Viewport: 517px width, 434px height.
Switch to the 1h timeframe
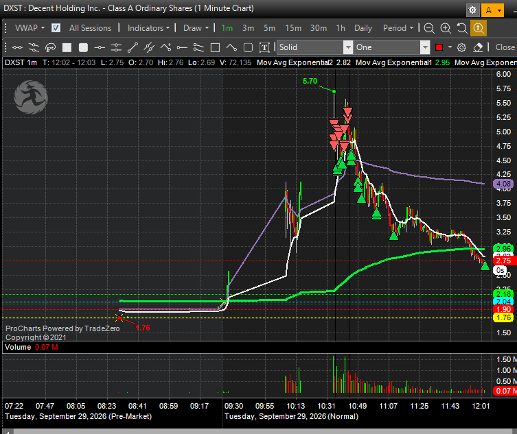[341, 28]
